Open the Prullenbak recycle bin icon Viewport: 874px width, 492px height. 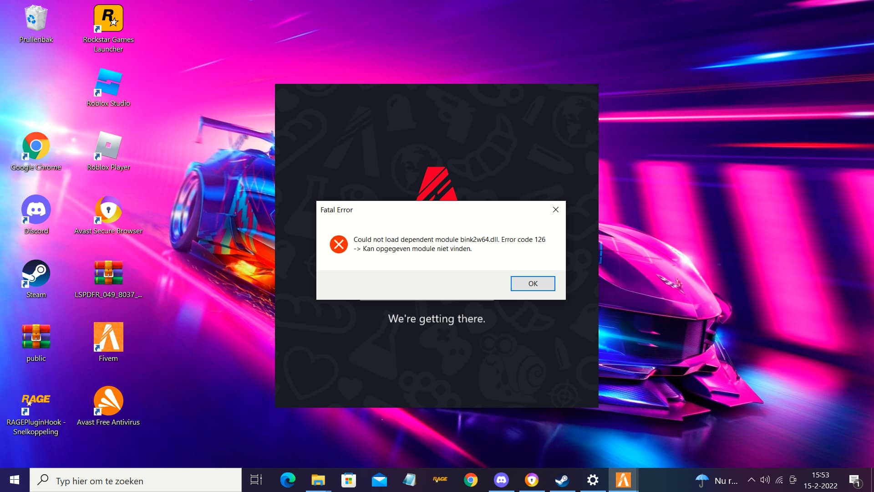click(x=36, y=24)
